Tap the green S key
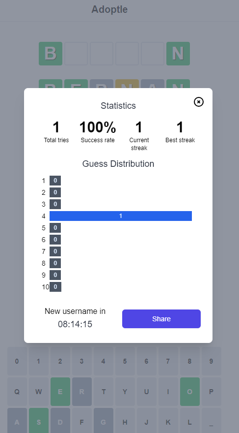This screenshot has height=433, width=239. (39, 421)
